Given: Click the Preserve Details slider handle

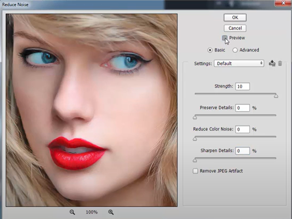Looking at the screenshot, I should point(195,117).
